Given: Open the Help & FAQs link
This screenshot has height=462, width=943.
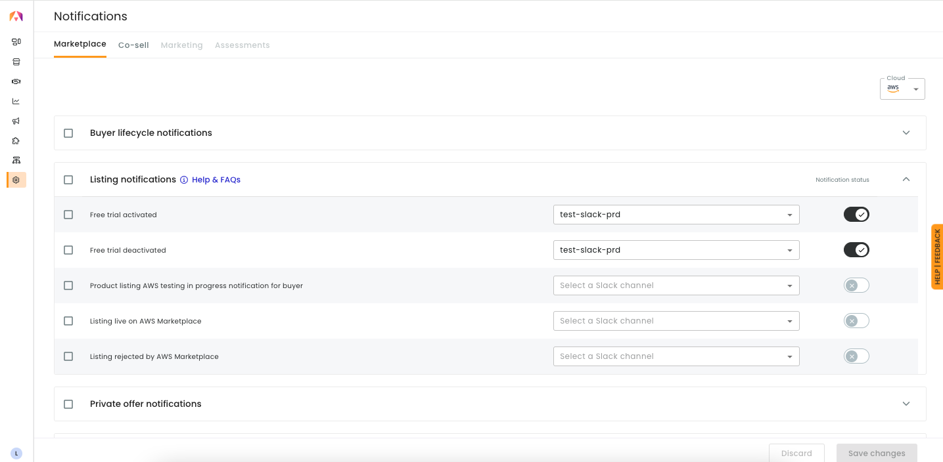Looking at the screenshot, I should click(216, 180).
